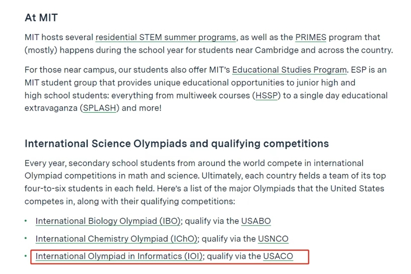This screenshot has width=411, height=274.
Task: Click the bullet before the IChO item
Action: (x=26, y=239)
